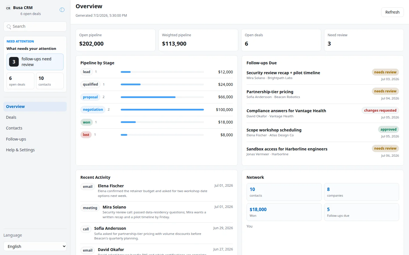
Task: Click the approved status badge
Action: [388, 129]
